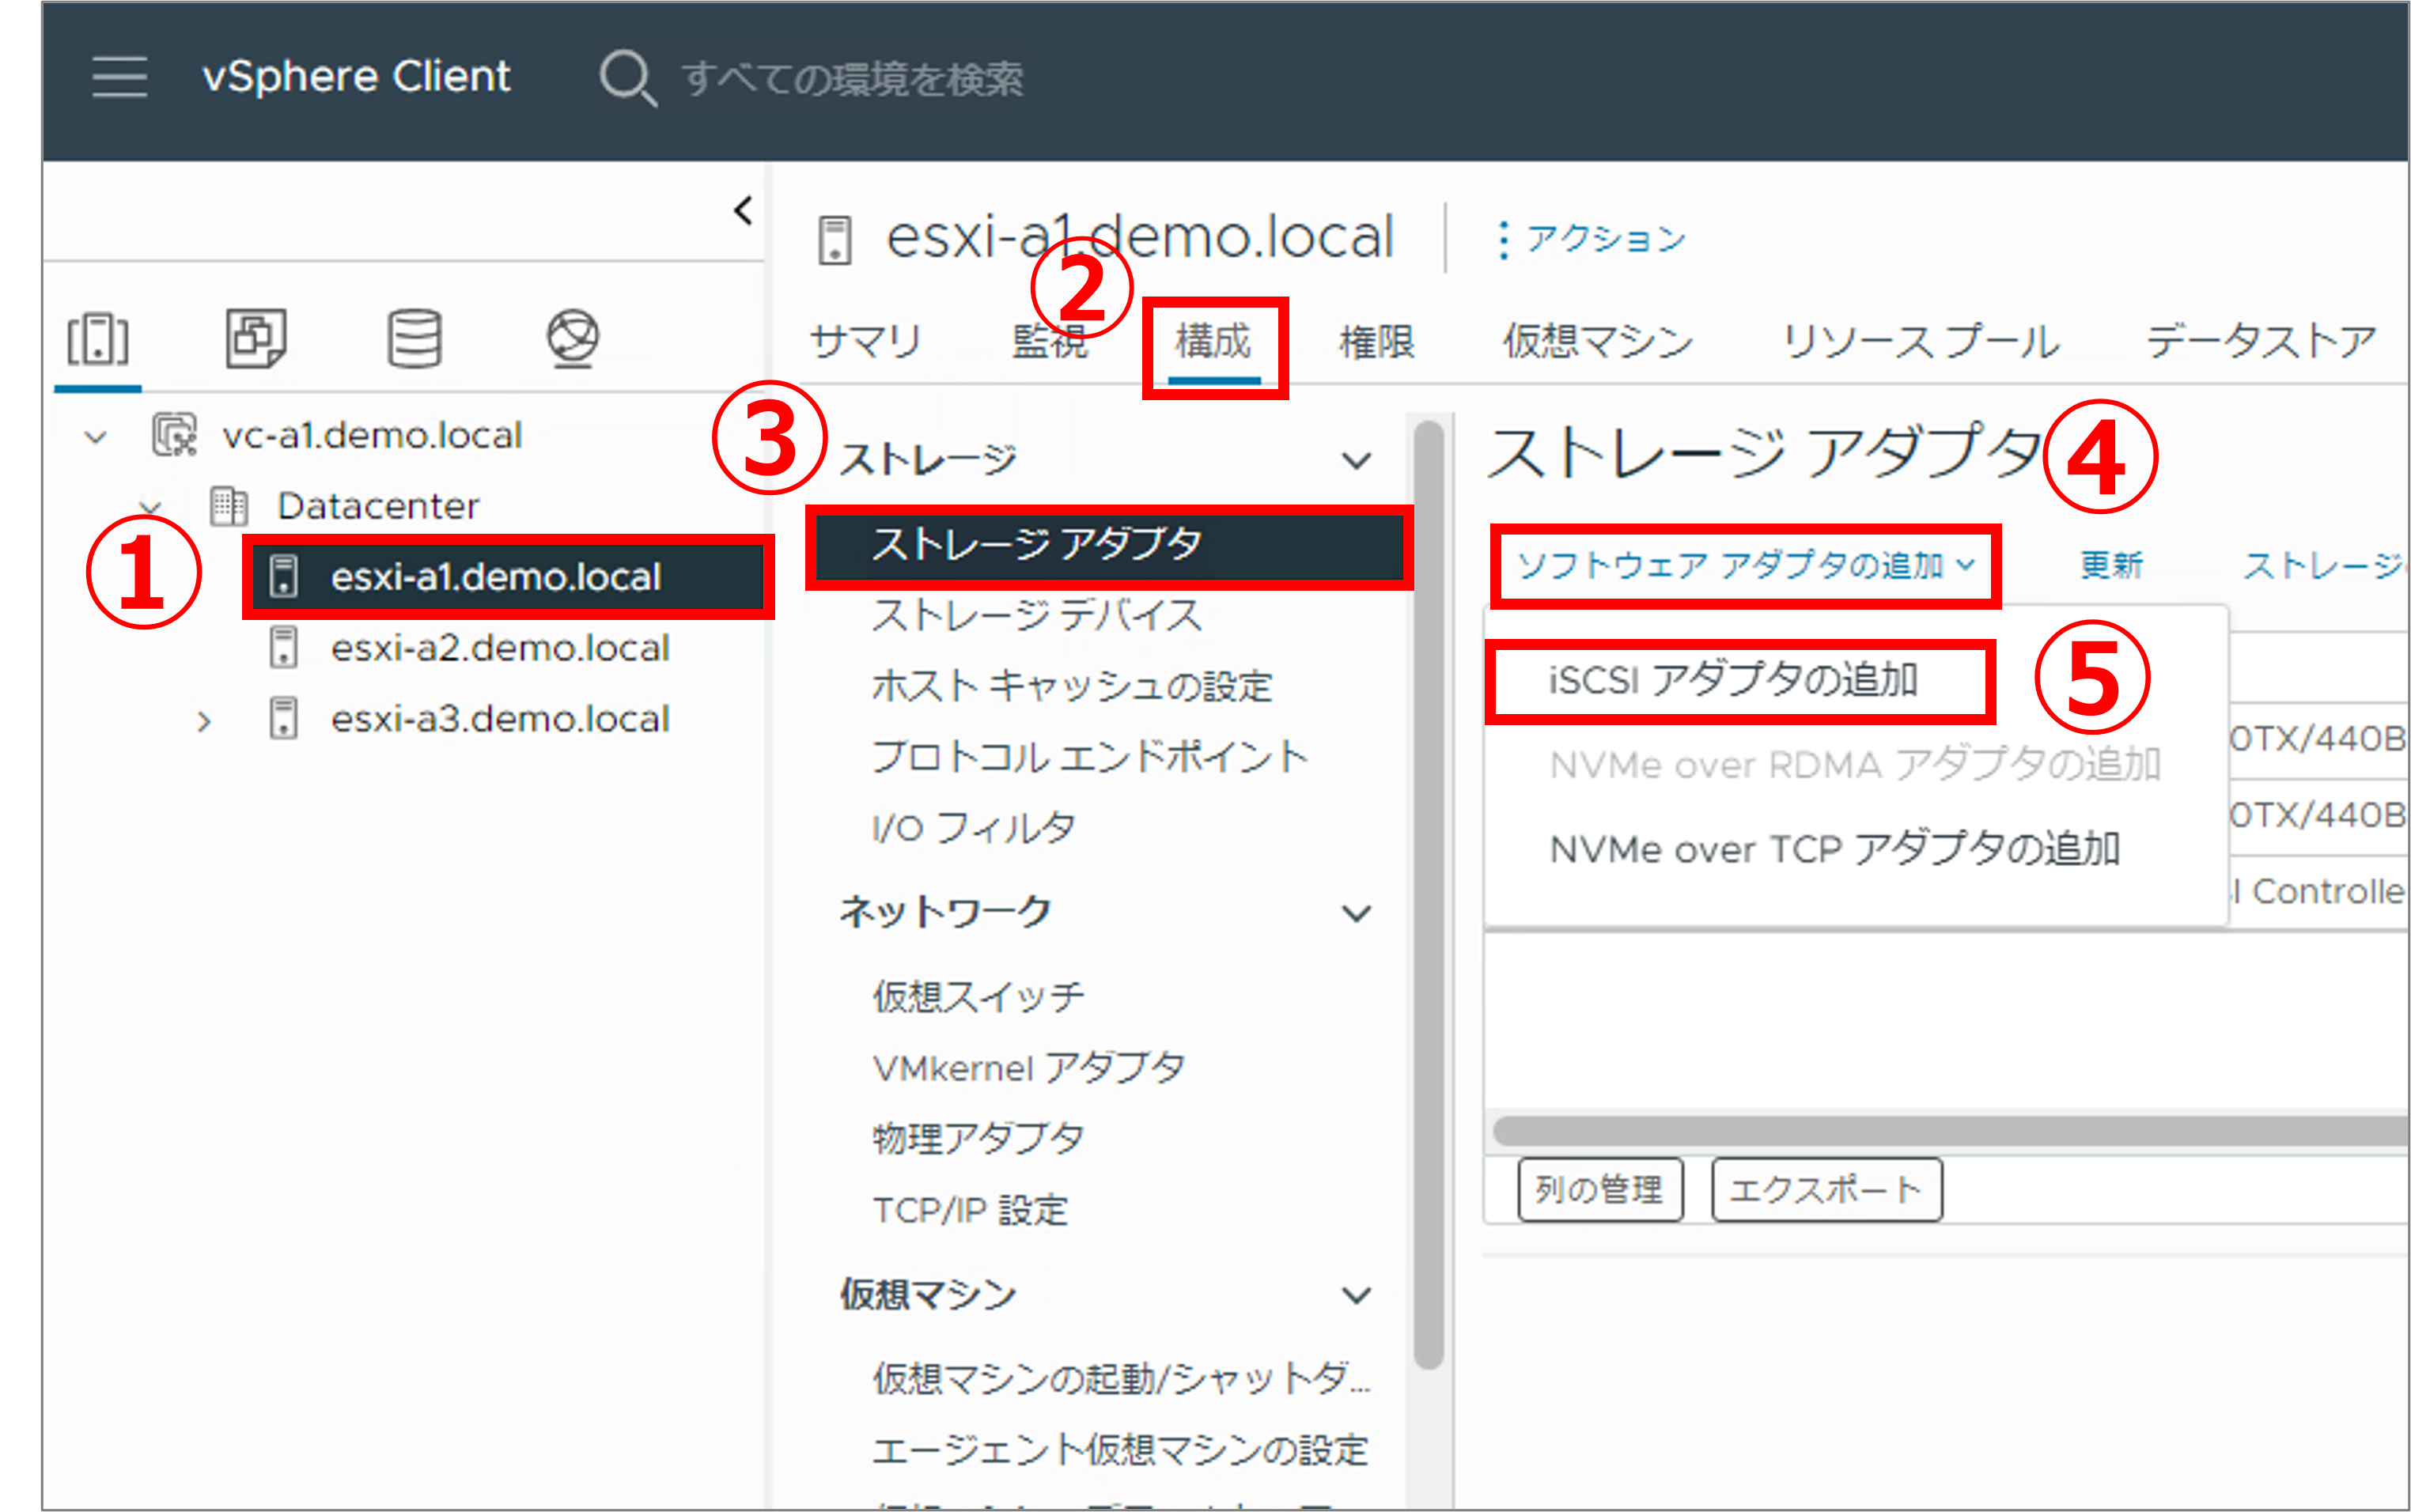Open Hosts and Clusters inventory view

(x=98, y=339)
